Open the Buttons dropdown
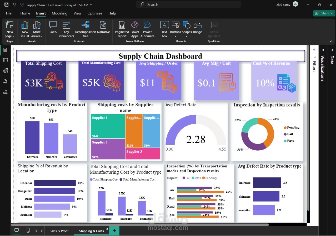The height and width of the screenshot is (236, 336). click(175, 29)
